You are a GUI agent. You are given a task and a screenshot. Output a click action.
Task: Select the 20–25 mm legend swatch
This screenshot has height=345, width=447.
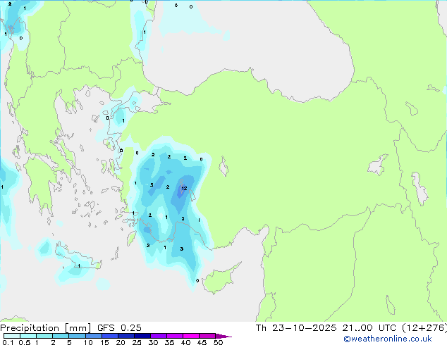[x=125, y=336]
